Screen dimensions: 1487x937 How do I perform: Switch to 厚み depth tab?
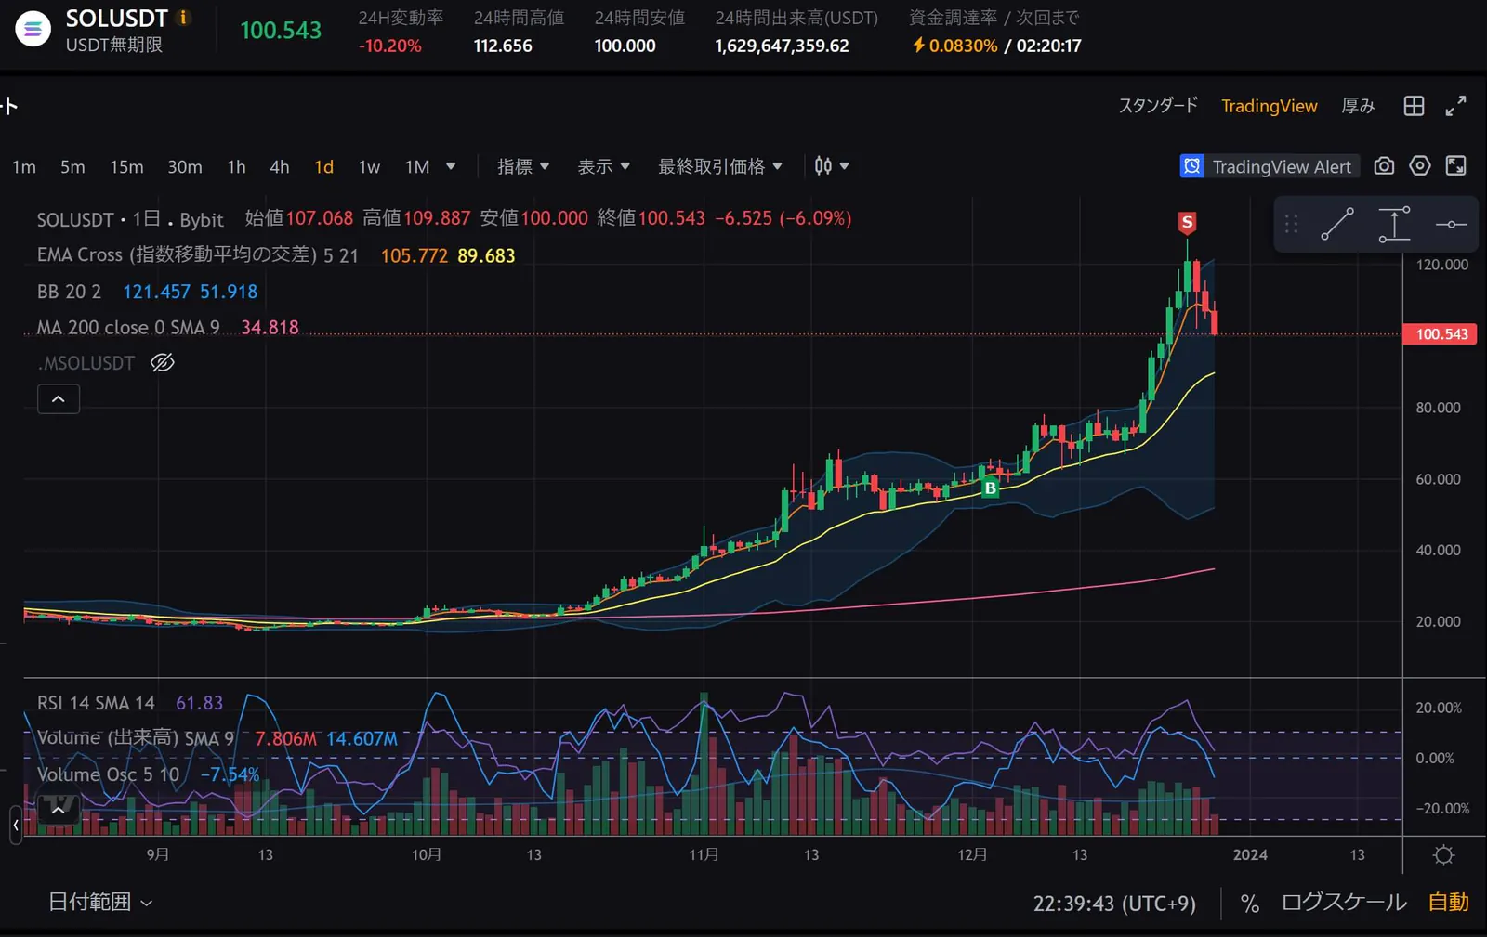pyautogui.click(x=1358, y=106)
